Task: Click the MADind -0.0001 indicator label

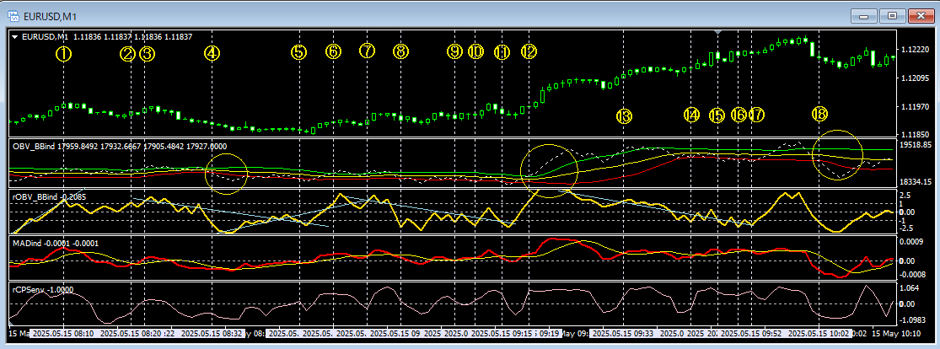Action: (55, 243)
